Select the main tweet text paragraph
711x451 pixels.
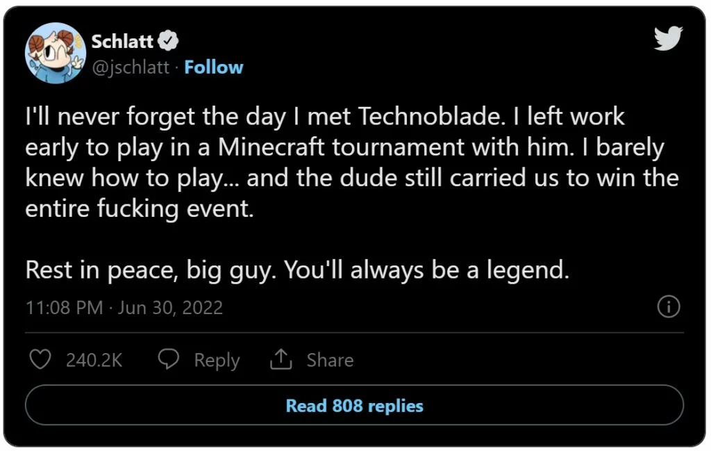[x=347, y=162]
